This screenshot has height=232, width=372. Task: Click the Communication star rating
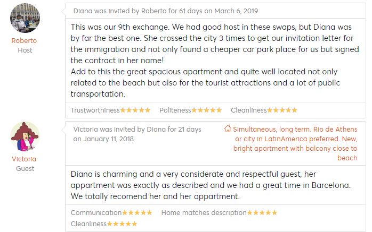[x=138, y=213]
